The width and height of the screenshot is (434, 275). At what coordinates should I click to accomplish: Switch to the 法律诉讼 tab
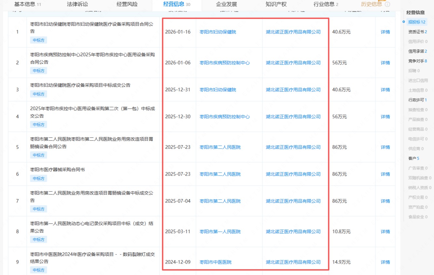tap(77, 4)
